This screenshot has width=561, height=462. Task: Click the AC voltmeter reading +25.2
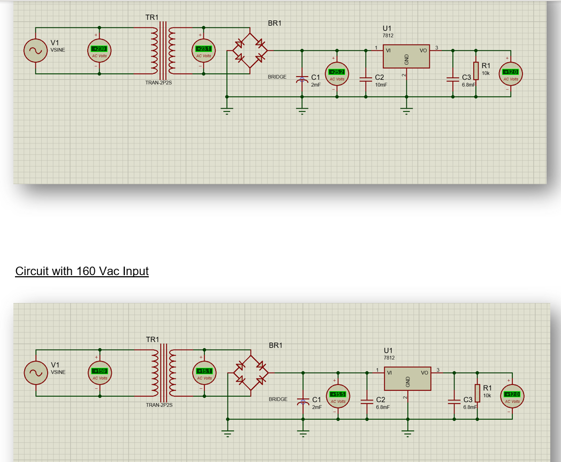337,74
